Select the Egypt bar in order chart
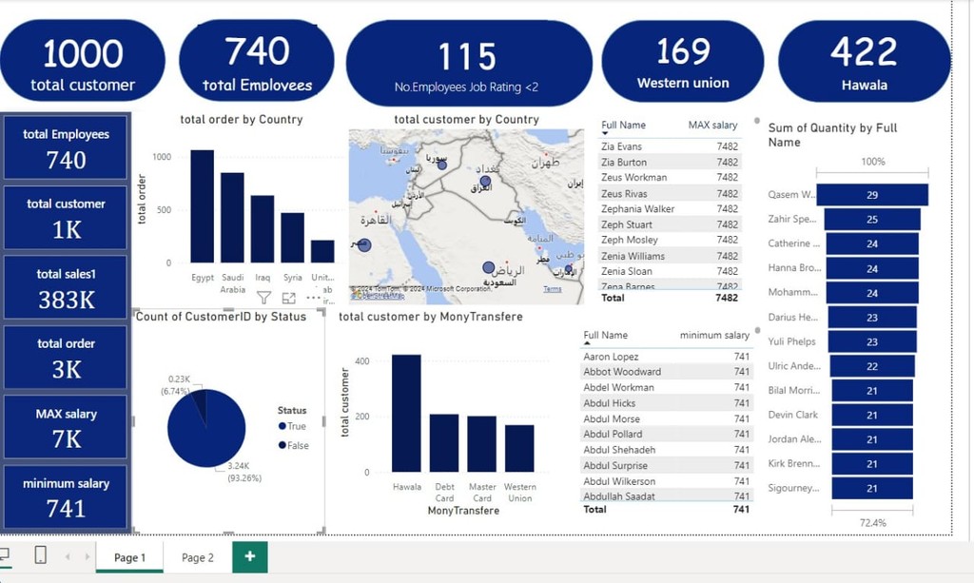 [x=203, y=206]
